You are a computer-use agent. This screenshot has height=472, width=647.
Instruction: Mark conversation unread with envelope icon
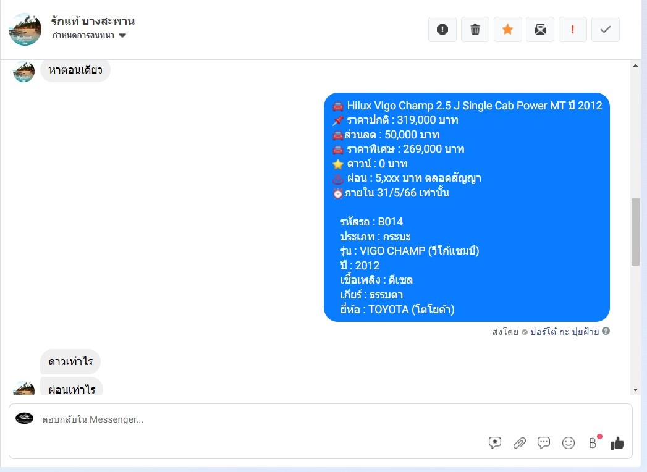point(540,29)
